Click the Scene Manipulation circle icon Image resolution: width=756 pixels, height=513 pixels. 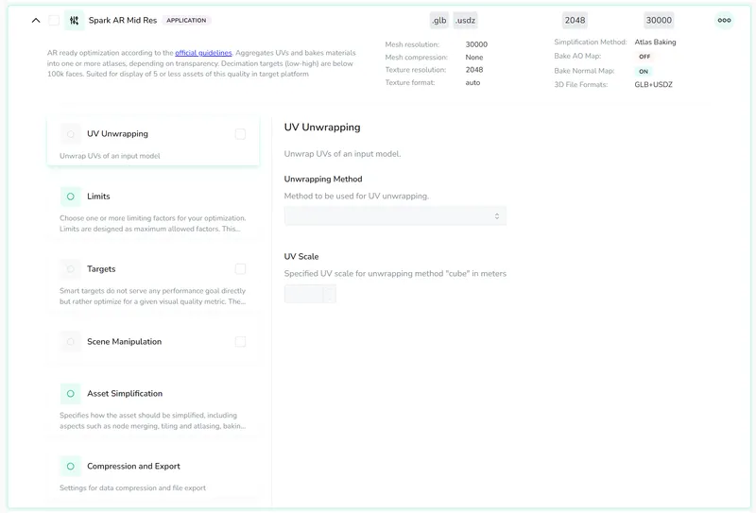[71, 342]
